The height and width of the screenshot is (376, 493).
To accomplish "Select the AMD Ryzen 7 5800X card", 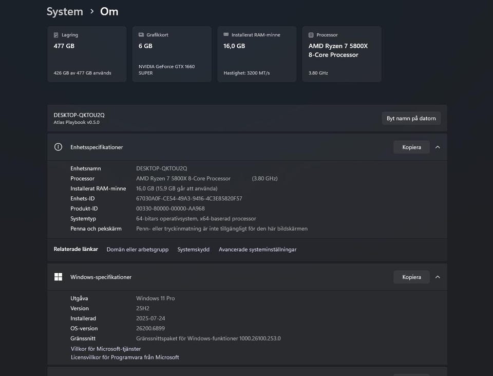I will pyautogui.click(x=342, y=54).
